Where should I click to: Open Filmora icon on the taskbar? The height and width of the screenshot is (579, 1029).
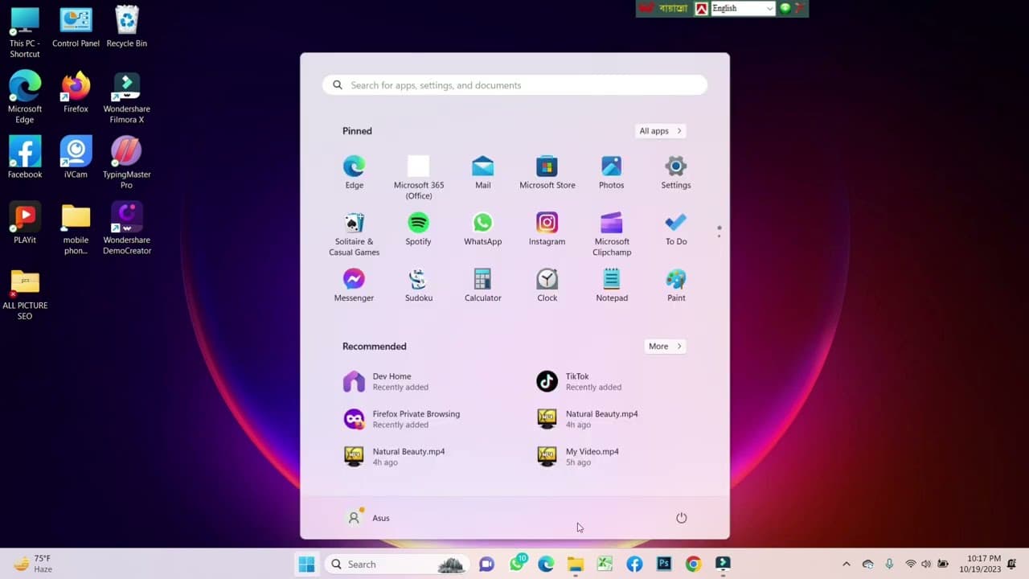coord(723,565)
